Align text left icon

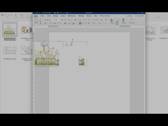point(80,23)
